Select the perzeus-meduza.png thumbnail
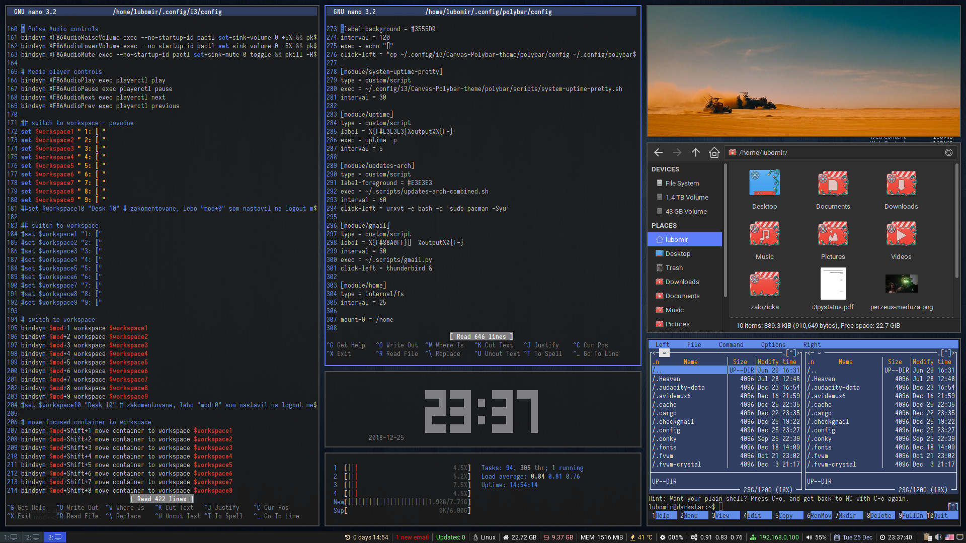The width and height of the screenshot is (966, 543). (x=901, y=284)
